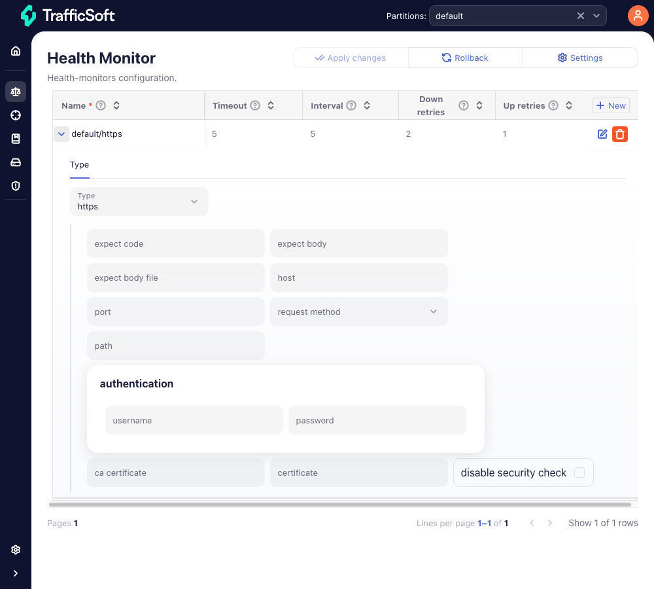Viewport: 654px width, 589px height.
Task: Select the balance scale sidebar icon
Action: click(x=16, y=92)
